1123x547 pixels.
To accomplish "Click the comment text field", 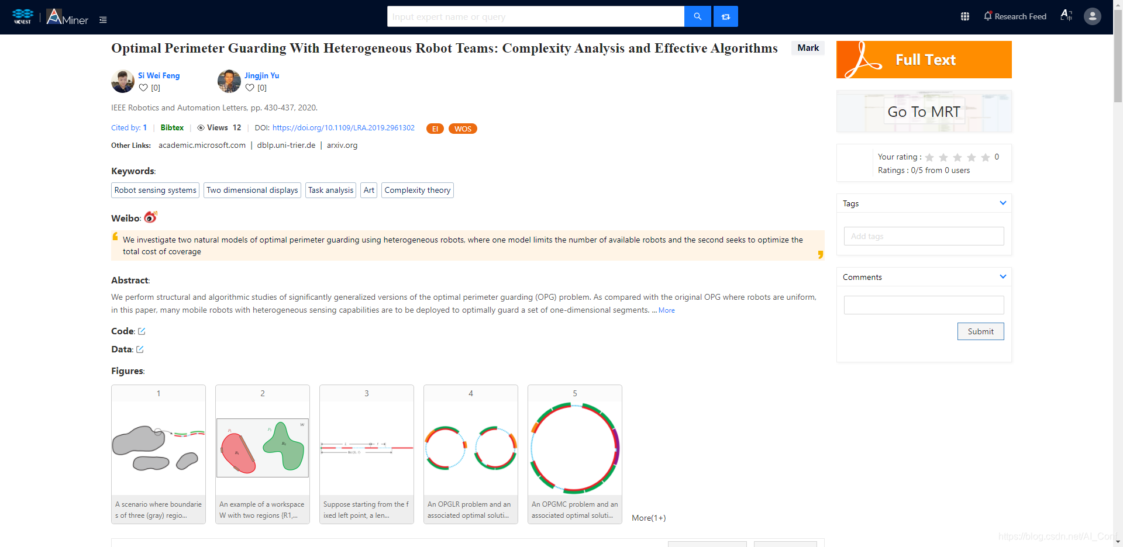I will click(x=924, y=305).
